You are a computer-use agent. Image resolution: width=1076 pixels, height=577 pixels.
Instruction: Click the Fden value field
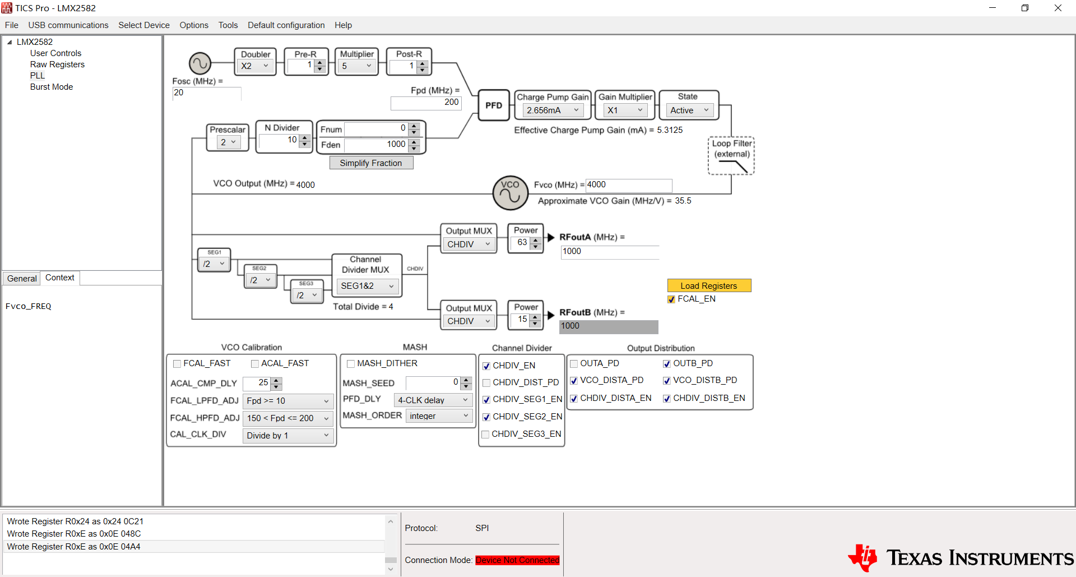pos(377,145)
